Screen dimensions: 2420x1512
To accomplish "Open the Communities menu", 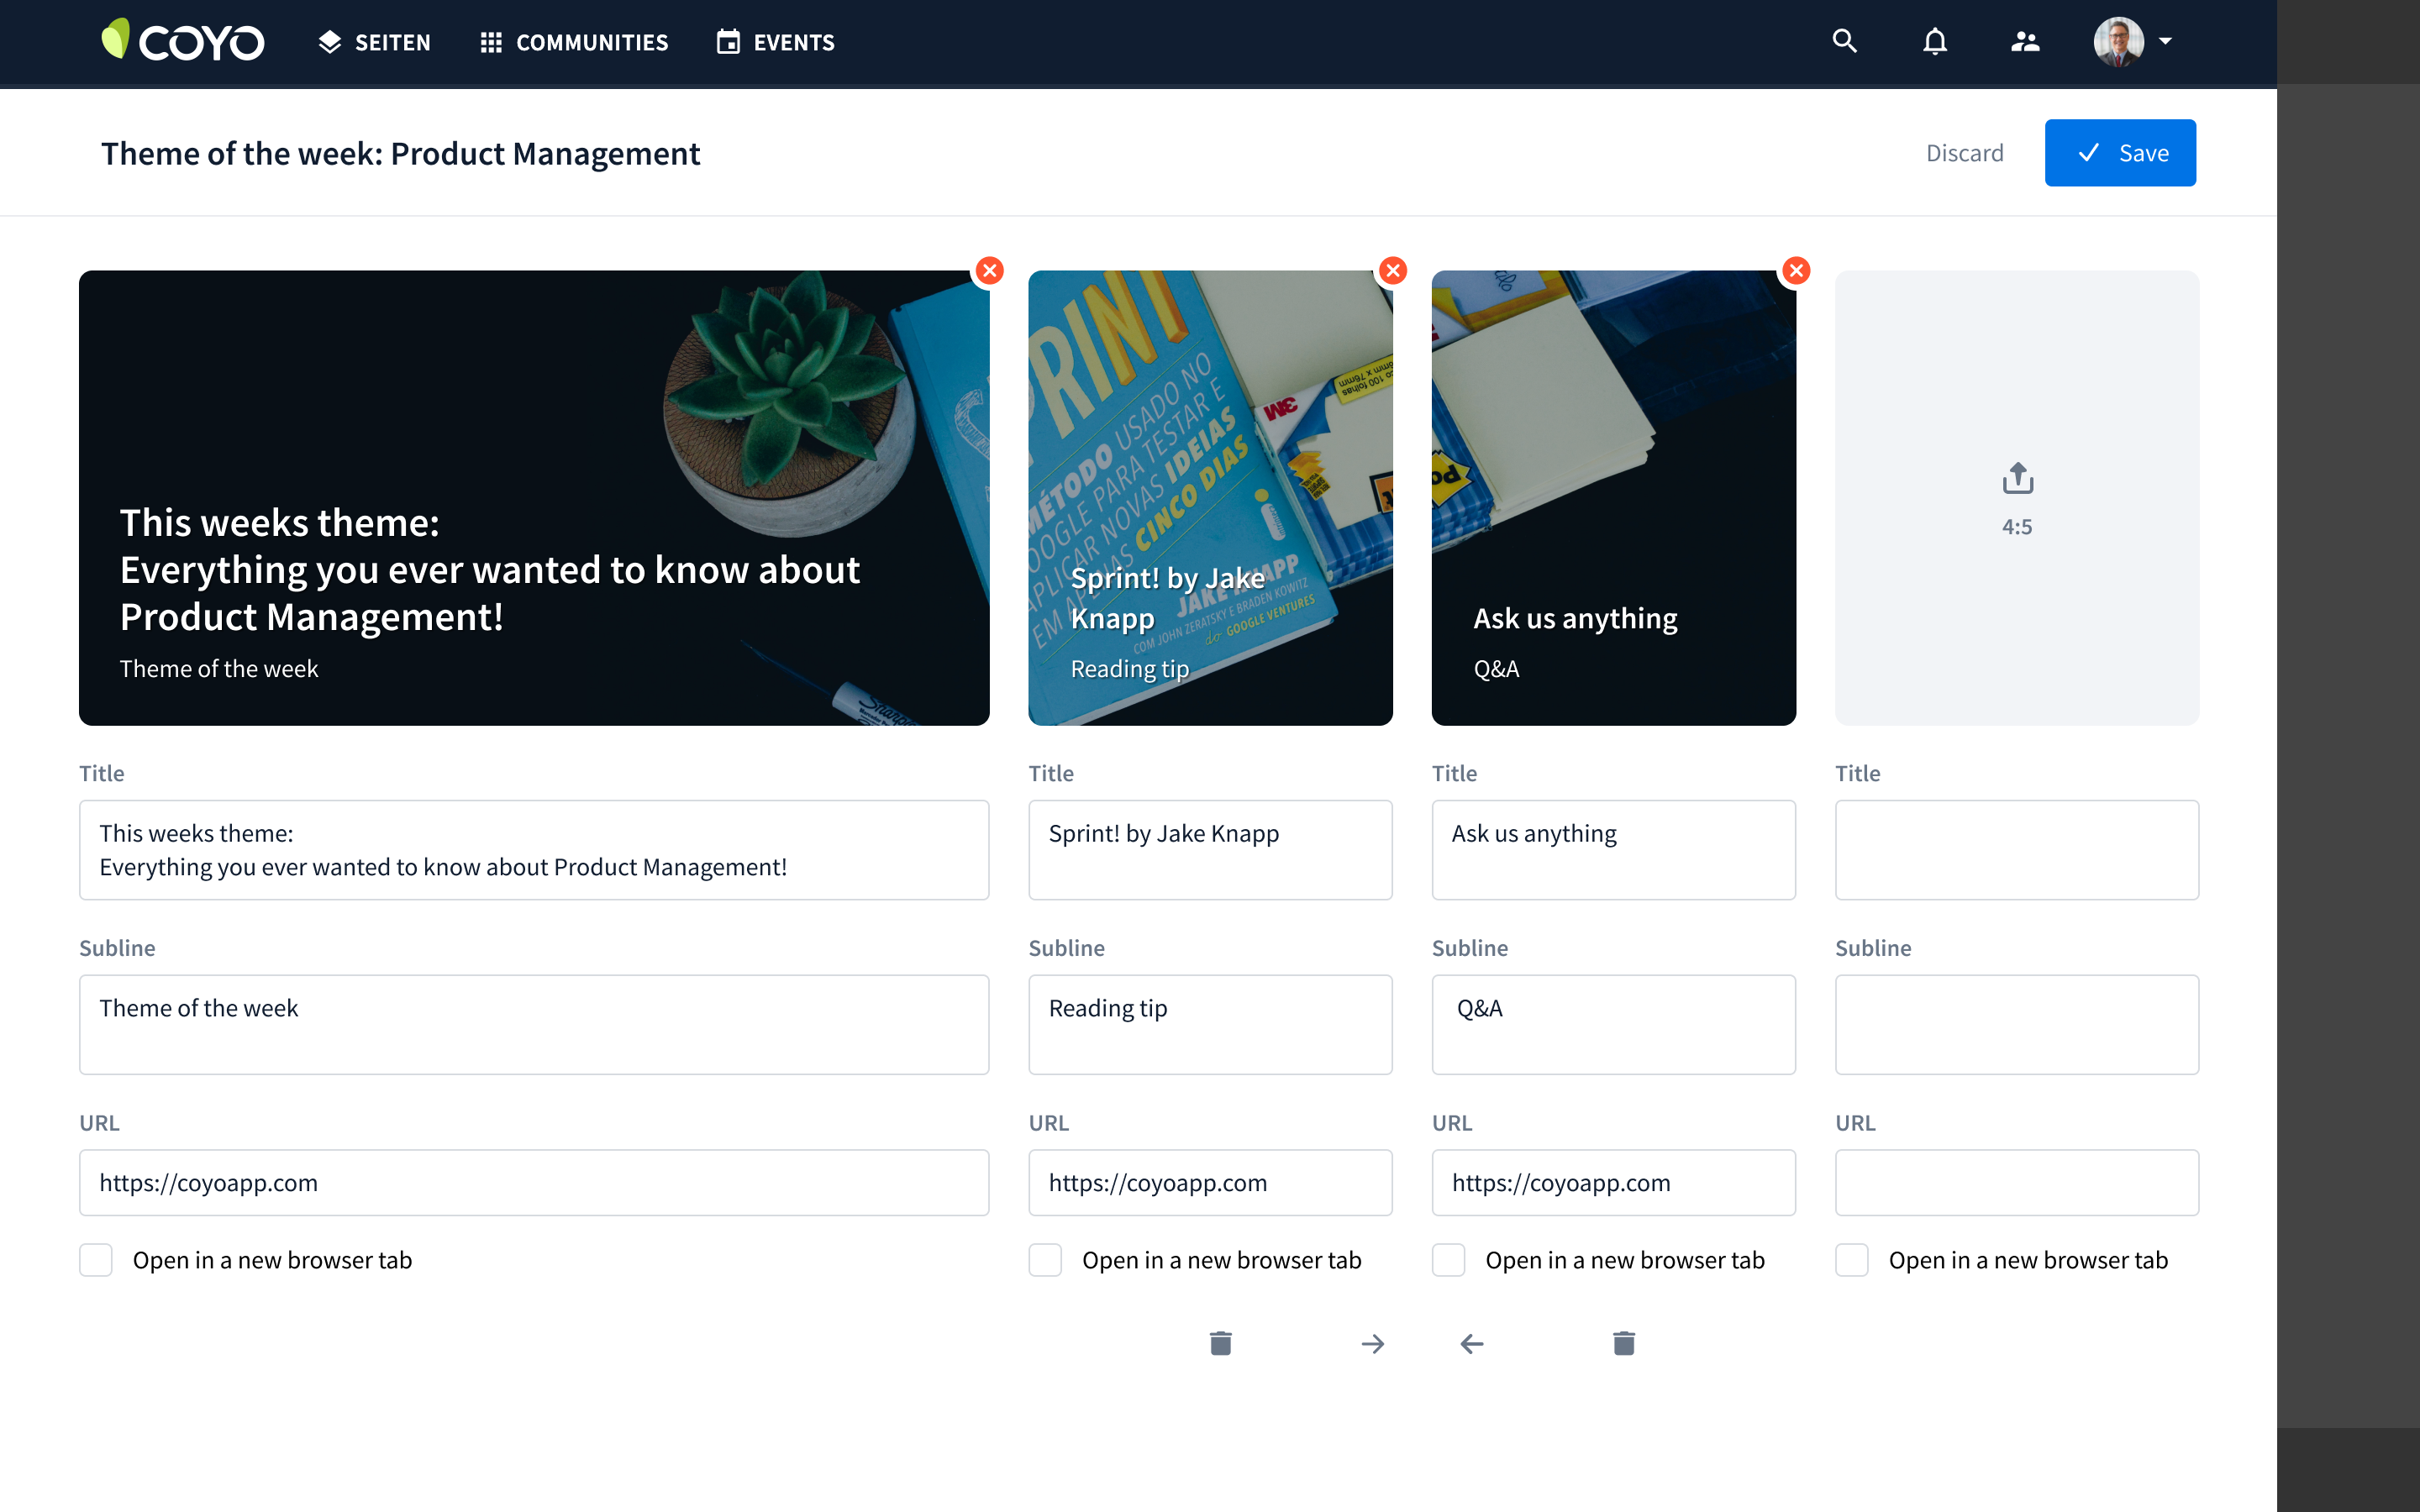I will 574,42.
